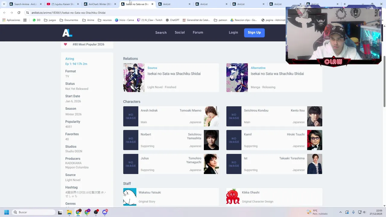Click the page vertical scrollbar
The width and height of the screenshot is (386, 217).
coord(384,81)
